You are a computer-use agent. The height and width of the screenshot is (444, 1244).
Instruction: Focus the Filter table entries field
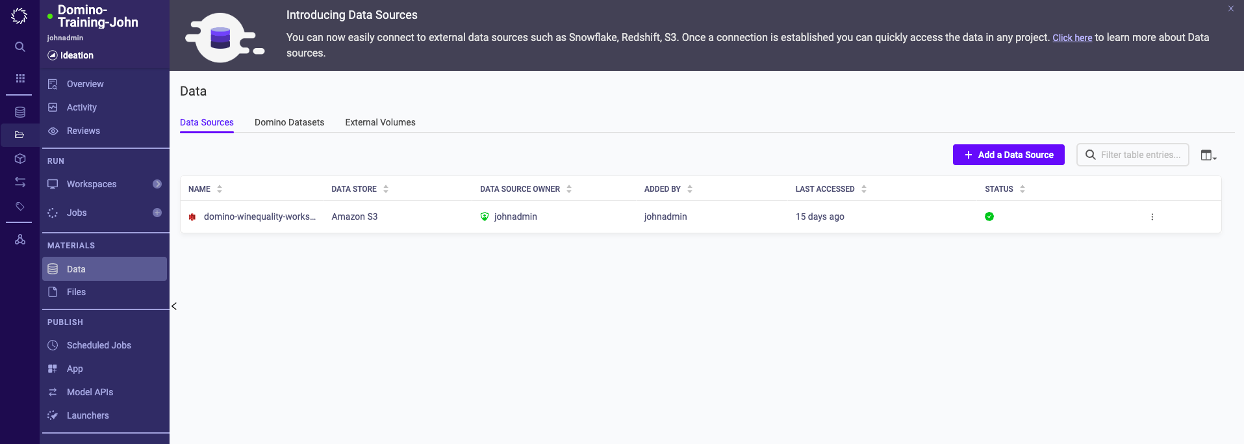1133,155
